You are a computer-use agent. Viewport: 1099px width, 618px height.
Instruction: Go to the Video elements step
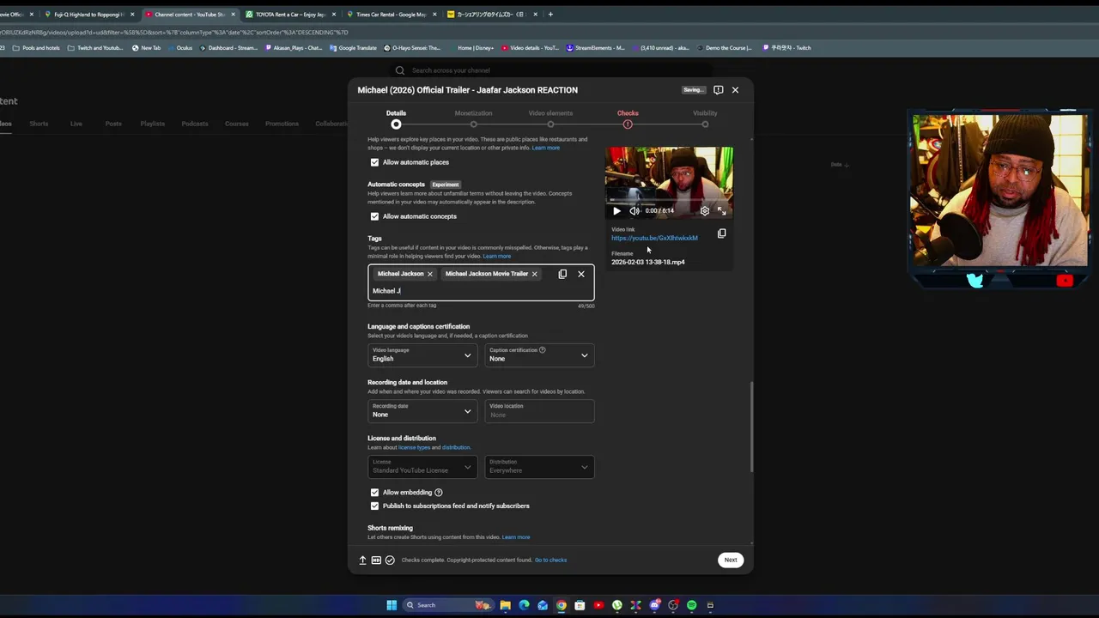tap(550, 118)
